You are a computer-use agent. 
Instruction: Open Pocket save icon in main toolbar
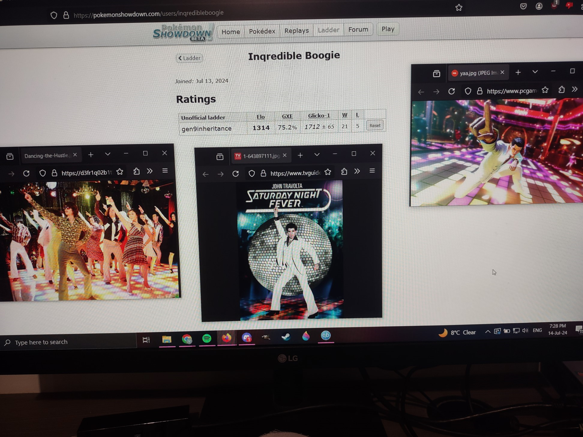pos(523,6)
